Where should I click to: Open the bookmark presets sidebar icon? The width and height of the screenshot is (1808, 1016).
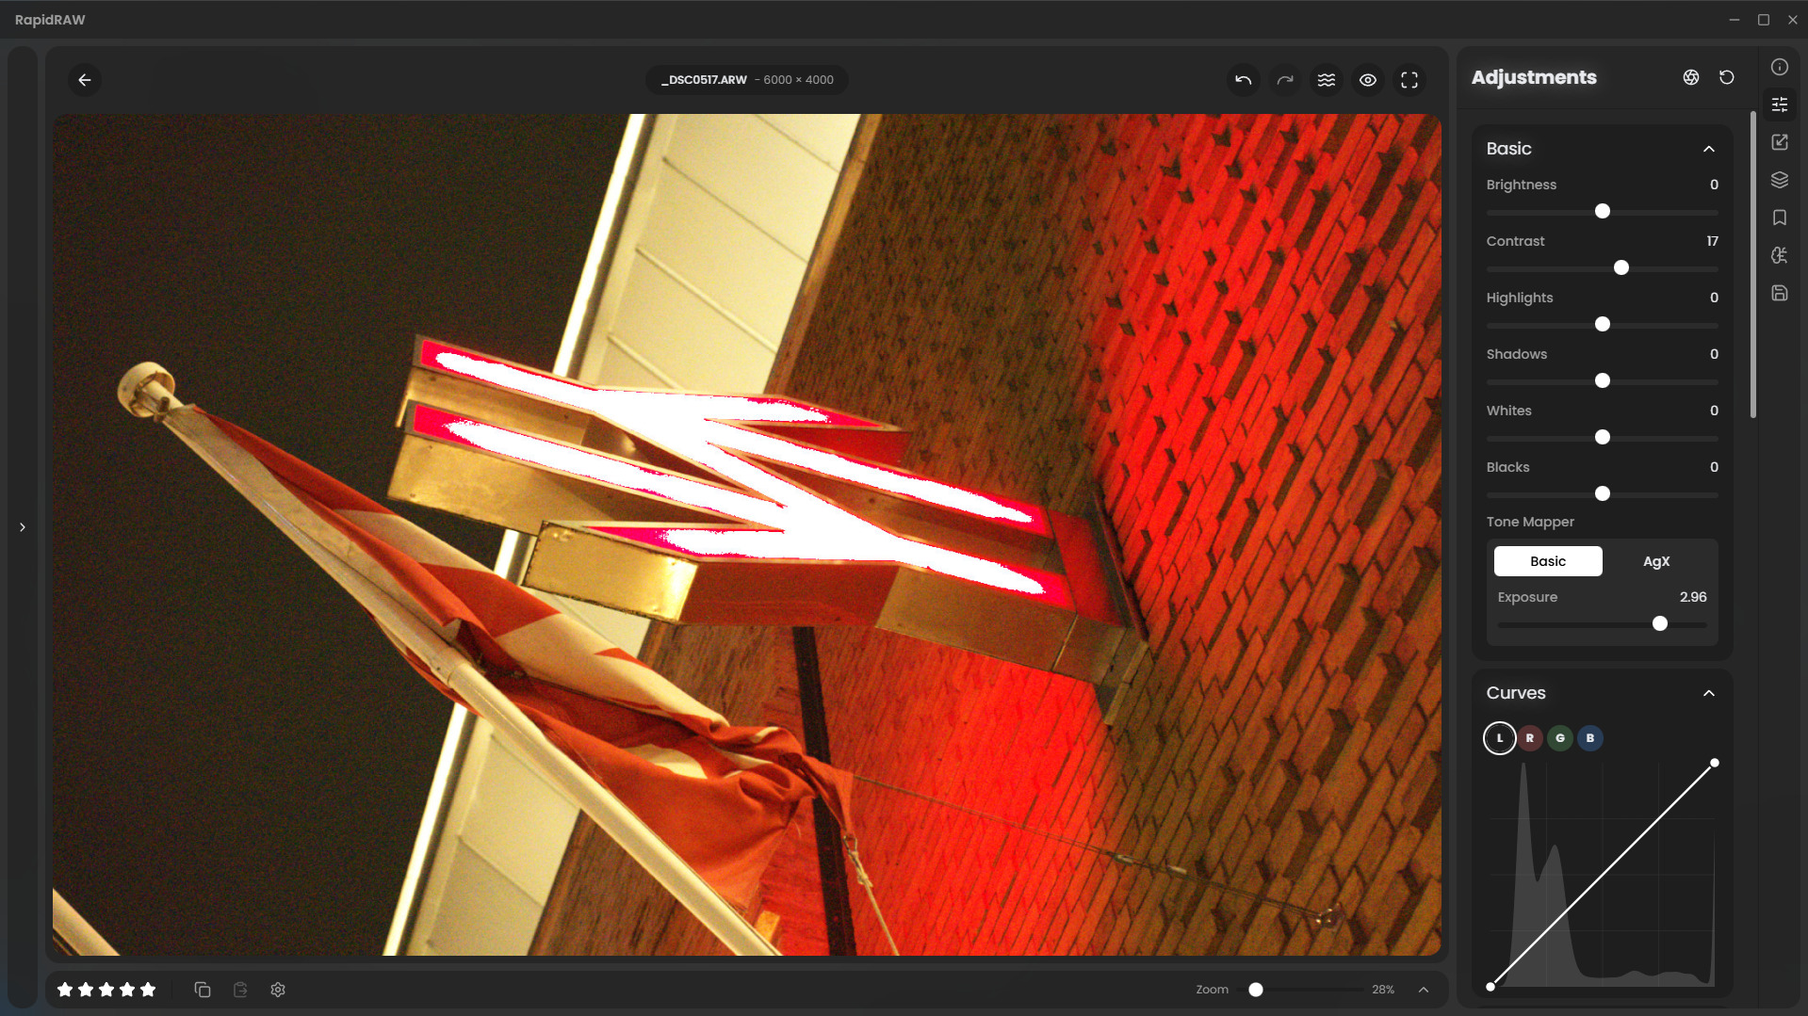1779,218
